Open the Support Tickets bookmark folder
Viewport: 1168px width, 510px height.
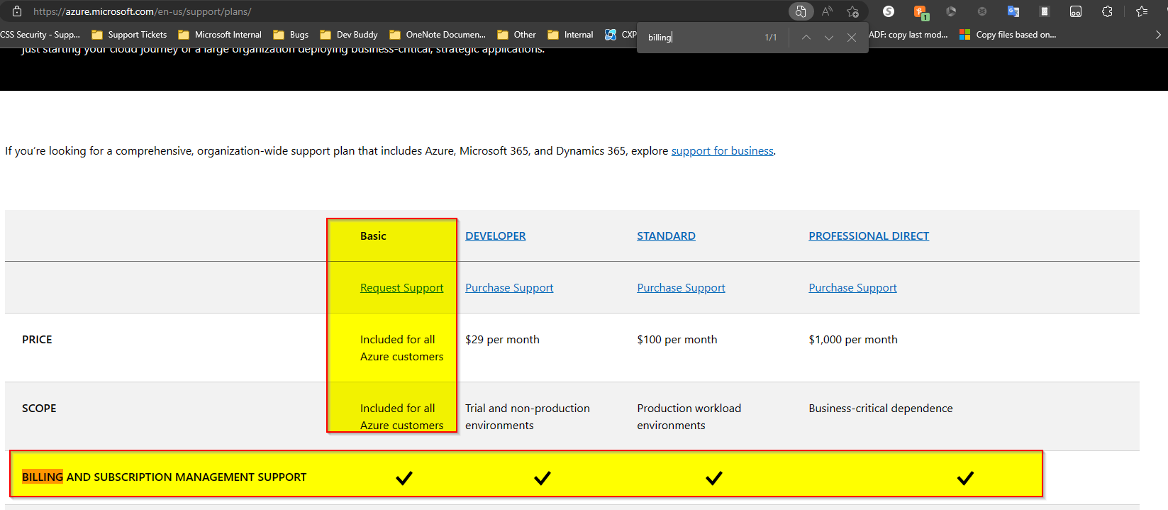(x=129, y=34)
